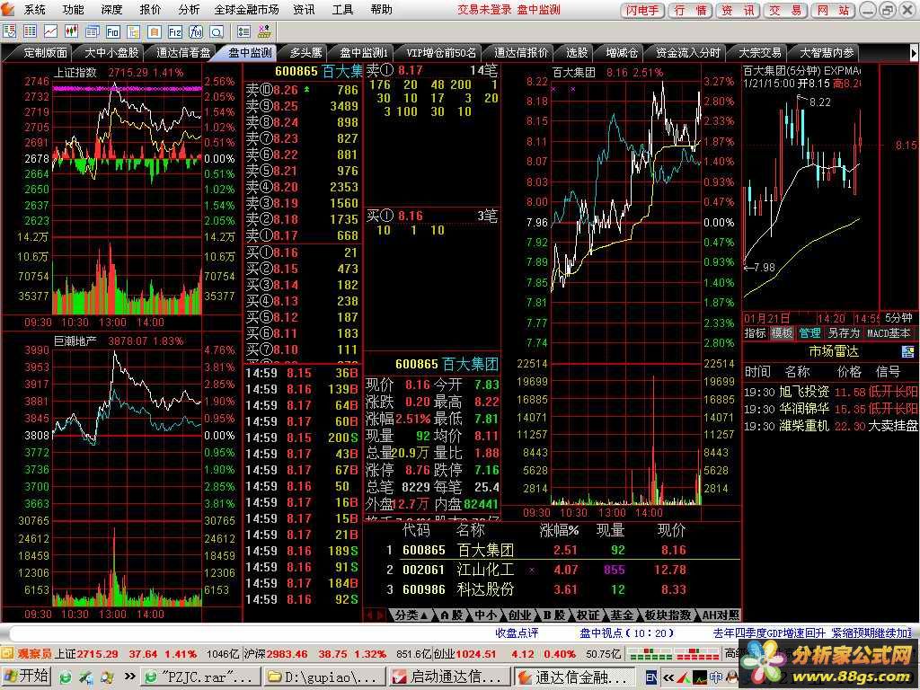Image resolution: width=920 pixels, height=690 pixels.
Task: Click the market radar panel settings icon
Action: pyautogui.click(x=907, y=352)
